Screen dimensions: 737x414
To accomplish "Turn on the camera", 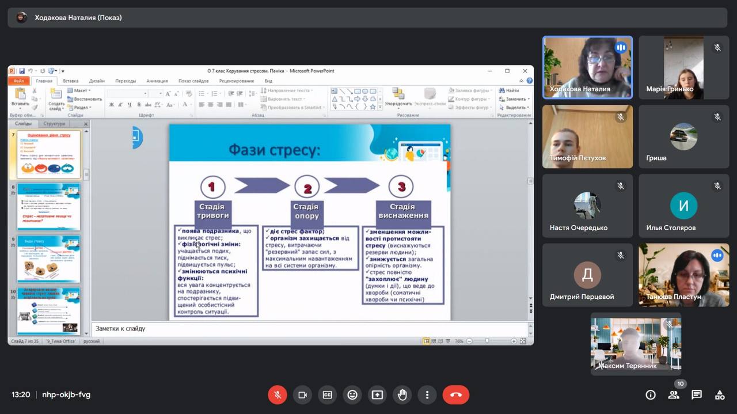I will coord(302,395).
